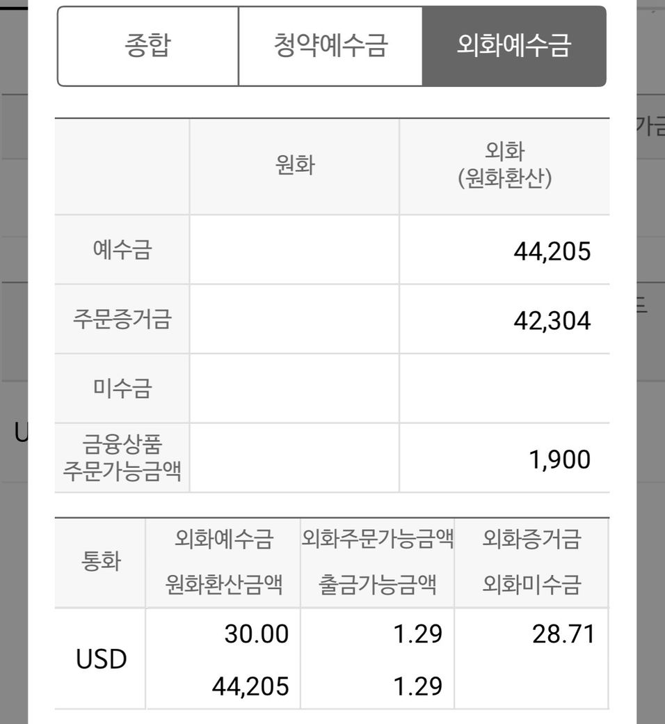Screen dimensions: 665x724
Task: Click the 외화 (원화환산) column header
Action: click(505, 166)
